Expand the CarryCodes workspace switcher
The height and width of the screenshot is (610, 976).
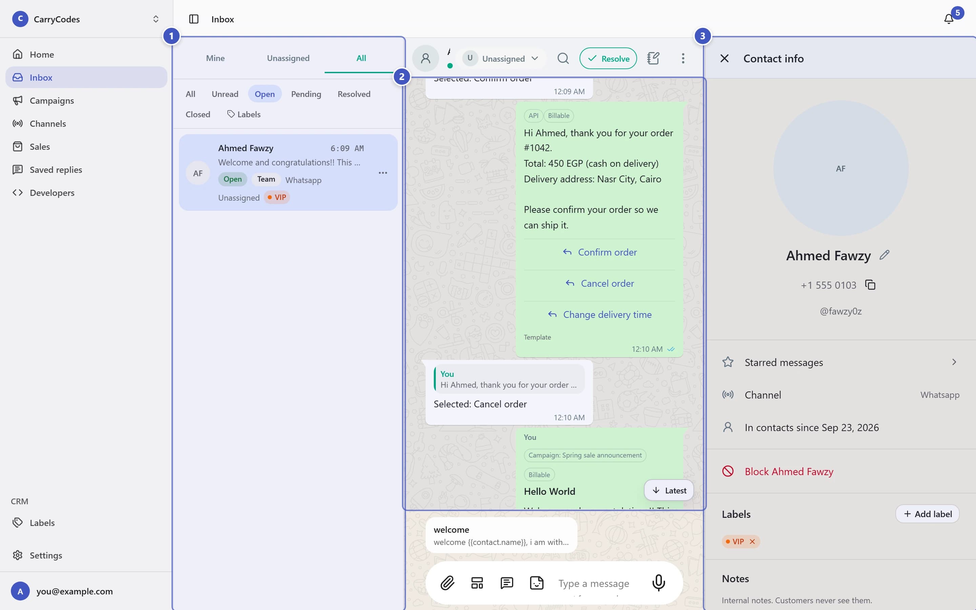point(86,19)
